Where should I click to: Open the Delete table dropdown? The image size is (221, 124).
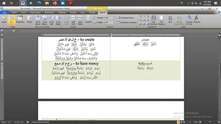pyautogui.click(x=30, y=20)
